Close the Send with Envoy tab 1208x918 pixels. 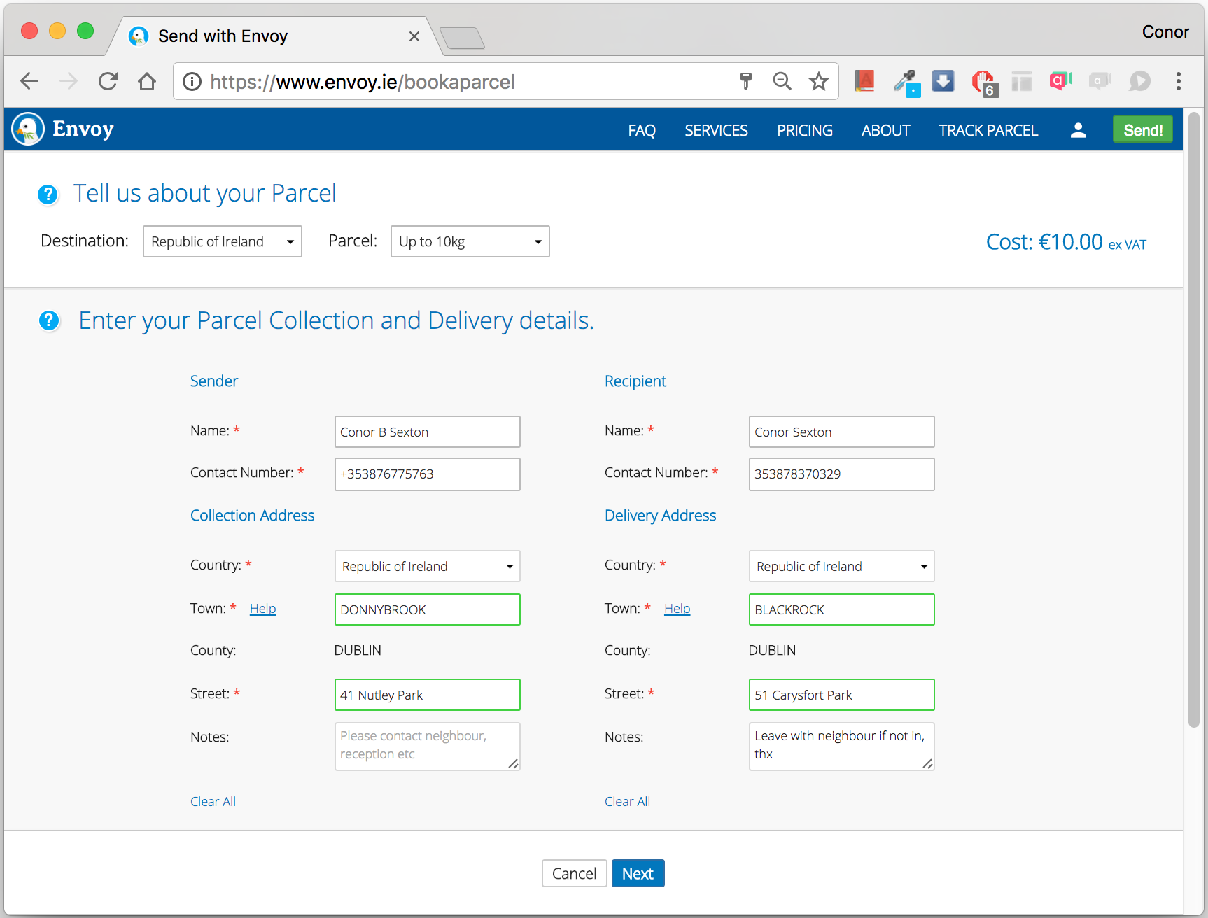(414, 36)
